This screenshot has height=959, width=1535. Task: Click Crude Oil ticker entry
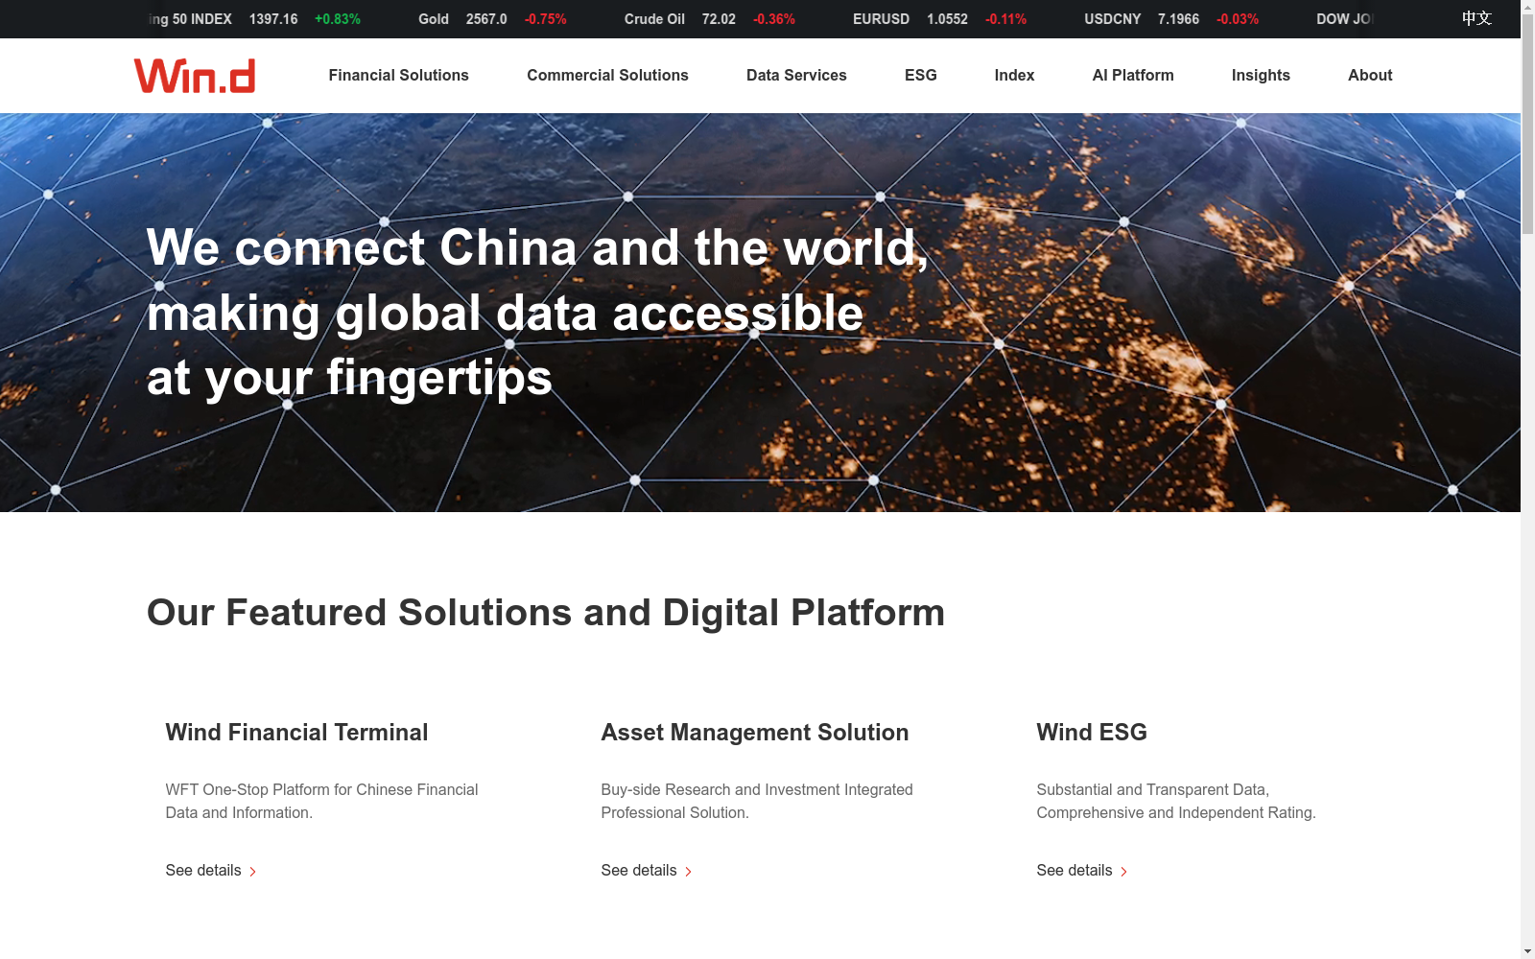click(710, 19)
